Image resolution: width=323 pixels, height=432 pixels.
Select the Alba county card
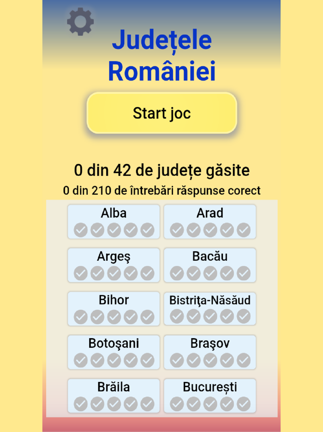coord(114,221)
